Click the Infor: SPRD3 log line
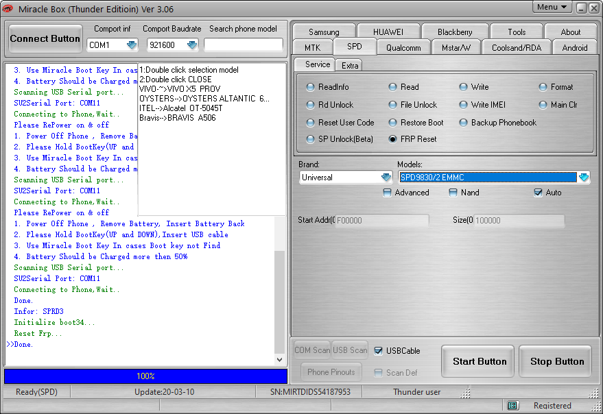 click(38, 311)
